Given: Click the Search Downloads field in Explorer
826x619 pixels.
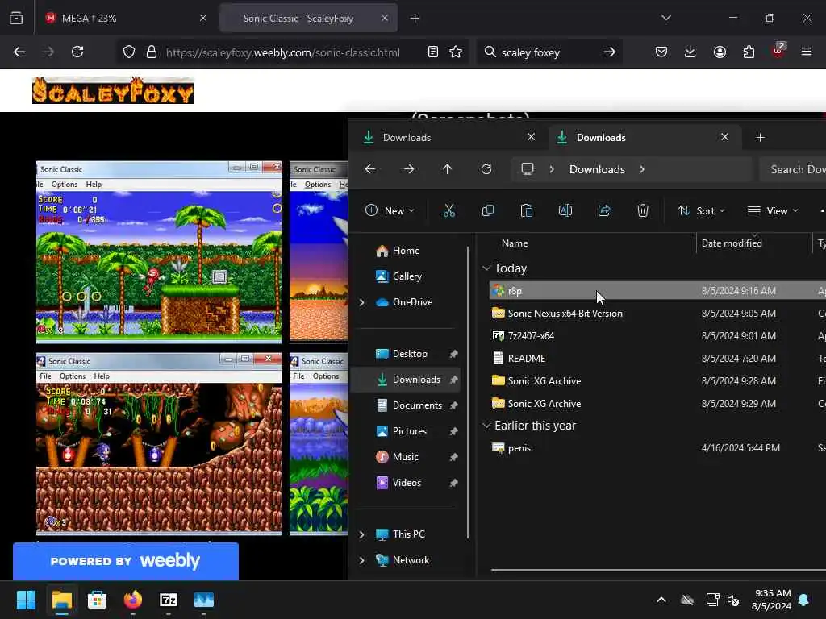Looking at the screenshot, I should pos(793,169).
